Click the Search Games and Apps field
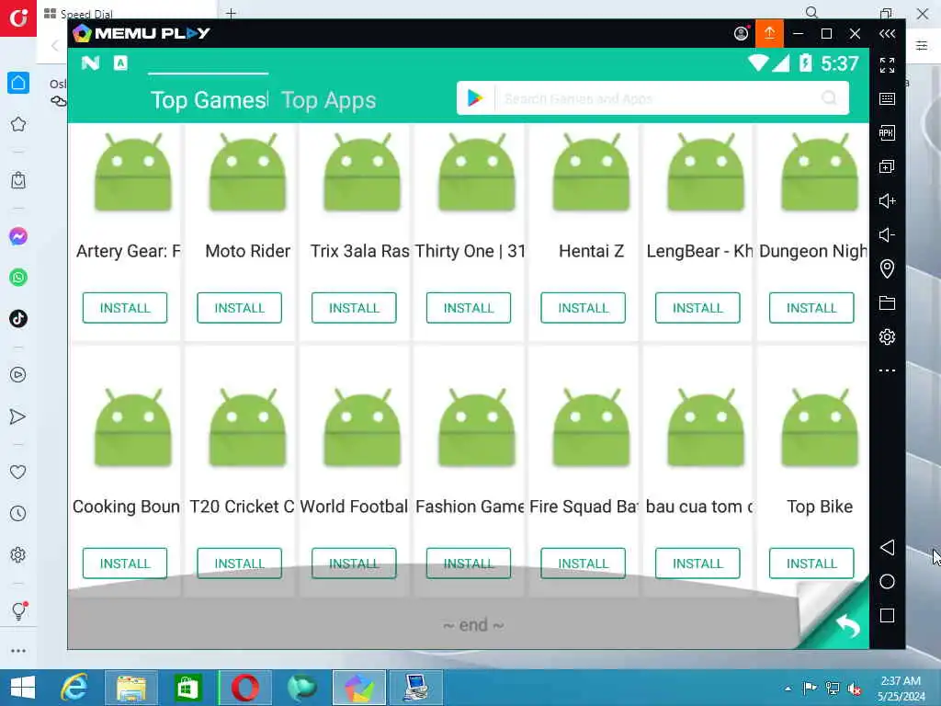Viewport: 941px width, 706px height. coord(653,98)
